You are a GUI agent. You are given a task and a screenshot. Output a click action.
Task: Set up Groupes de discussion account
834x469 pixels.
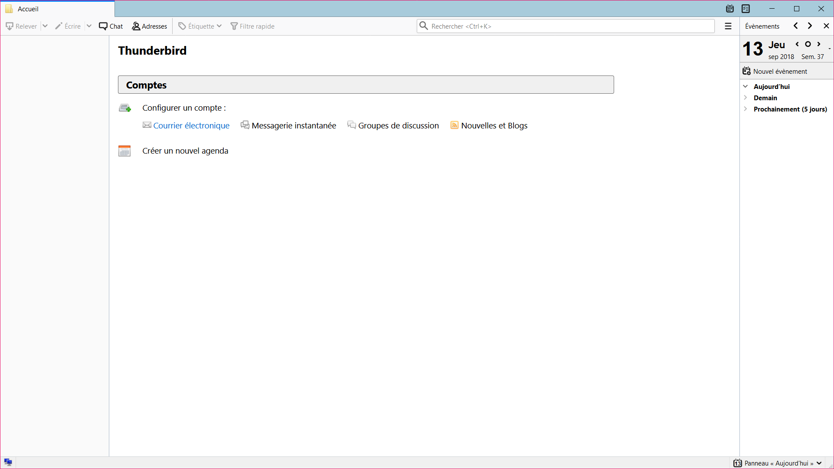pos(399,125)
